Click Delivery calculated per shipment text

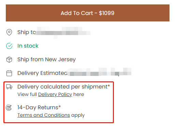[64, 87]
